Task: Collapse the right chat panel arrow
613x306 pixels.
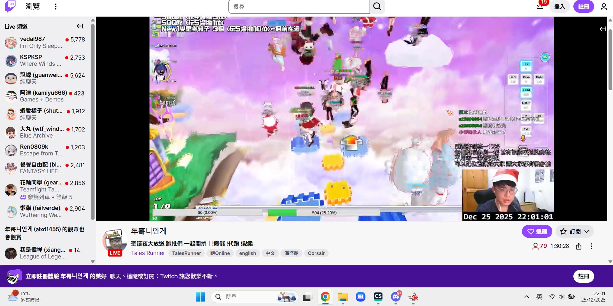Action: [602, 29]
